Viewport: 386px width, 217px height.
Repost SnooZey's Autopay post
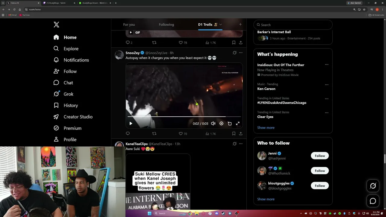(154, 134)
